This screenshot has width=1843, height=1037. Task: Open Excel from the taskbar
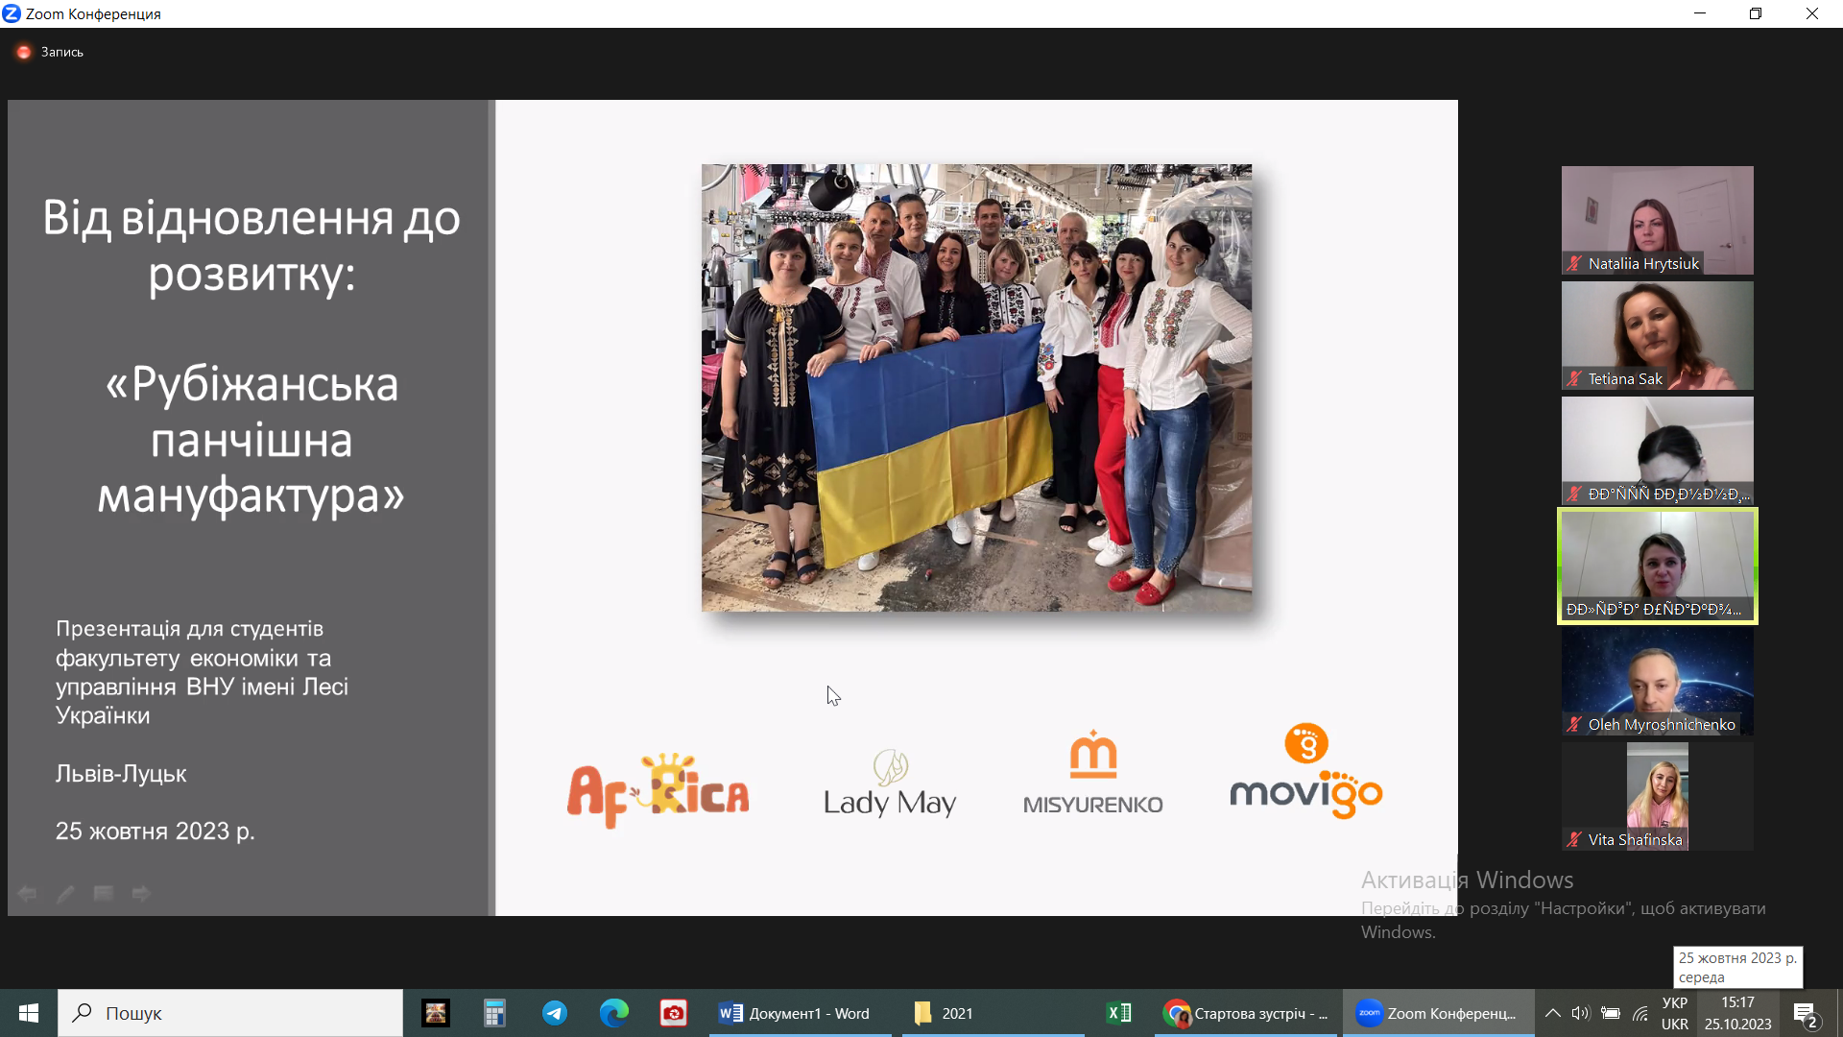(1119, 1013)
